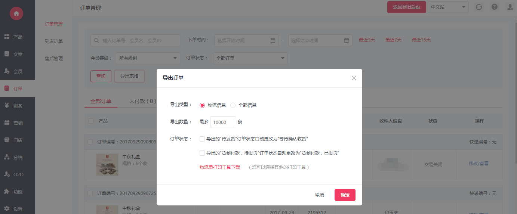Screen dimensions: 517x214
Task: Click the refresh icon in top bar
Action: pos(479,7)
